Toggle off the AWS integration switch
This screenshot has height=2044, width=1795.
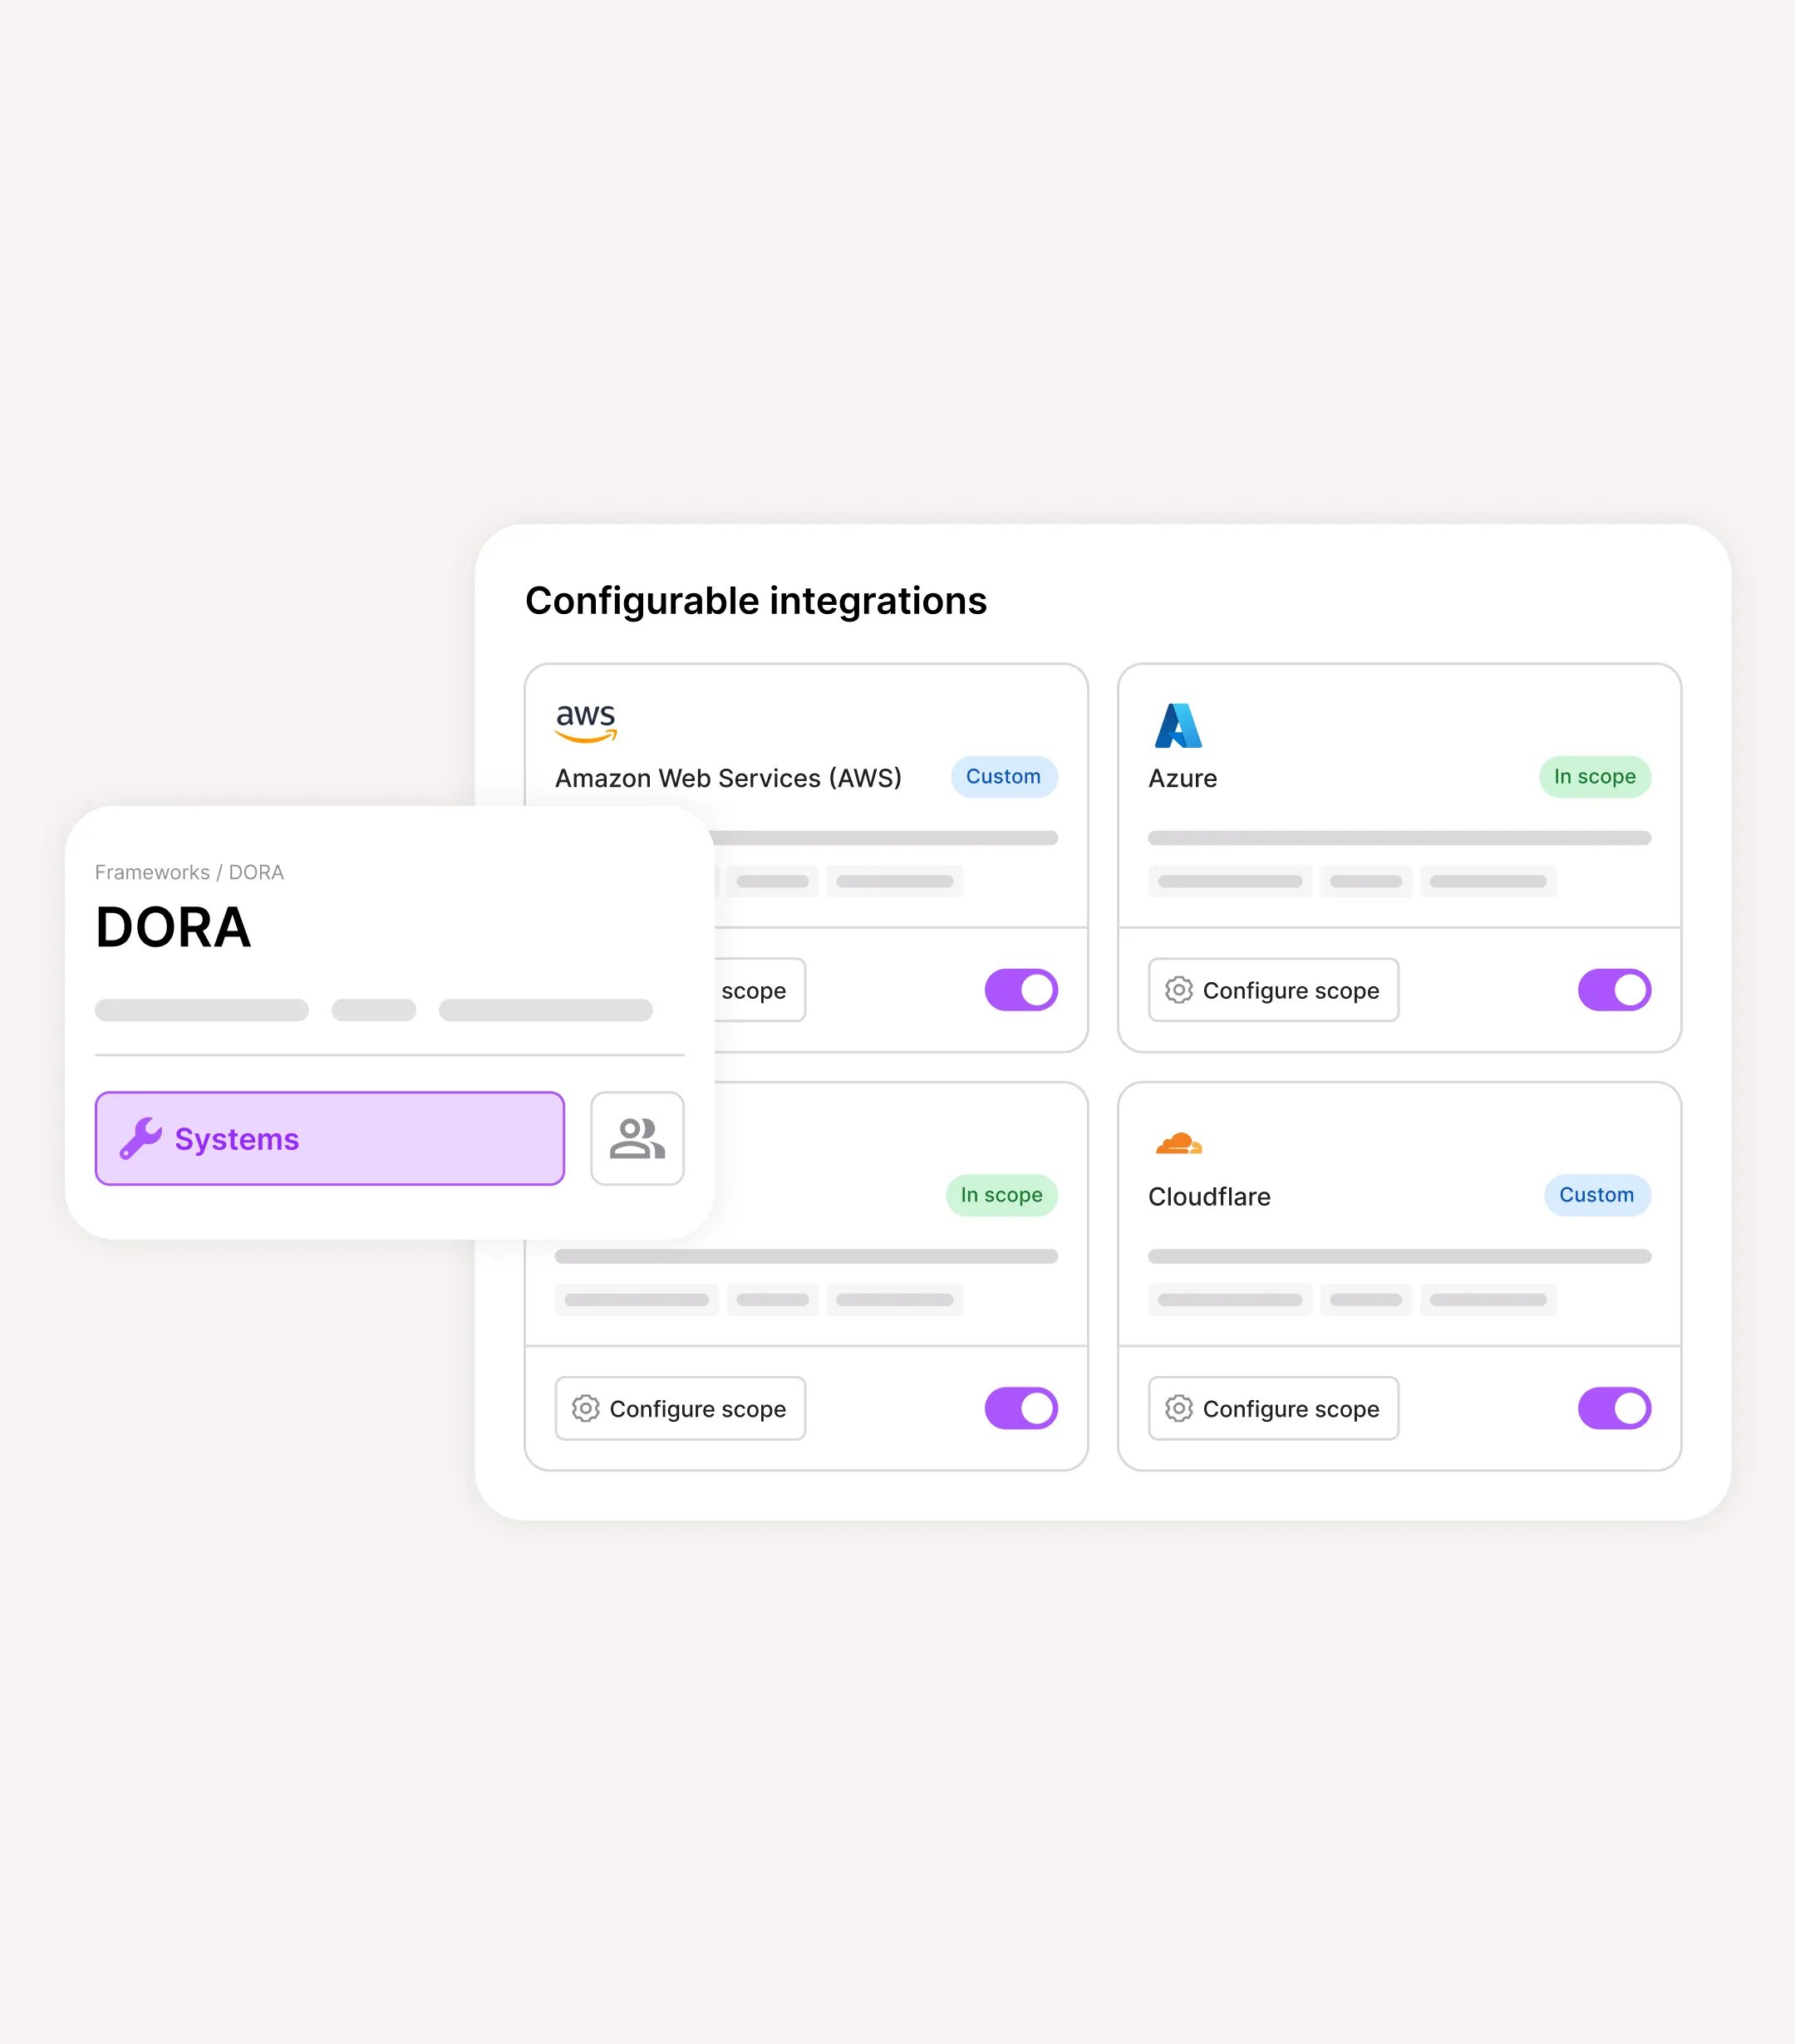pos(1021,990)
